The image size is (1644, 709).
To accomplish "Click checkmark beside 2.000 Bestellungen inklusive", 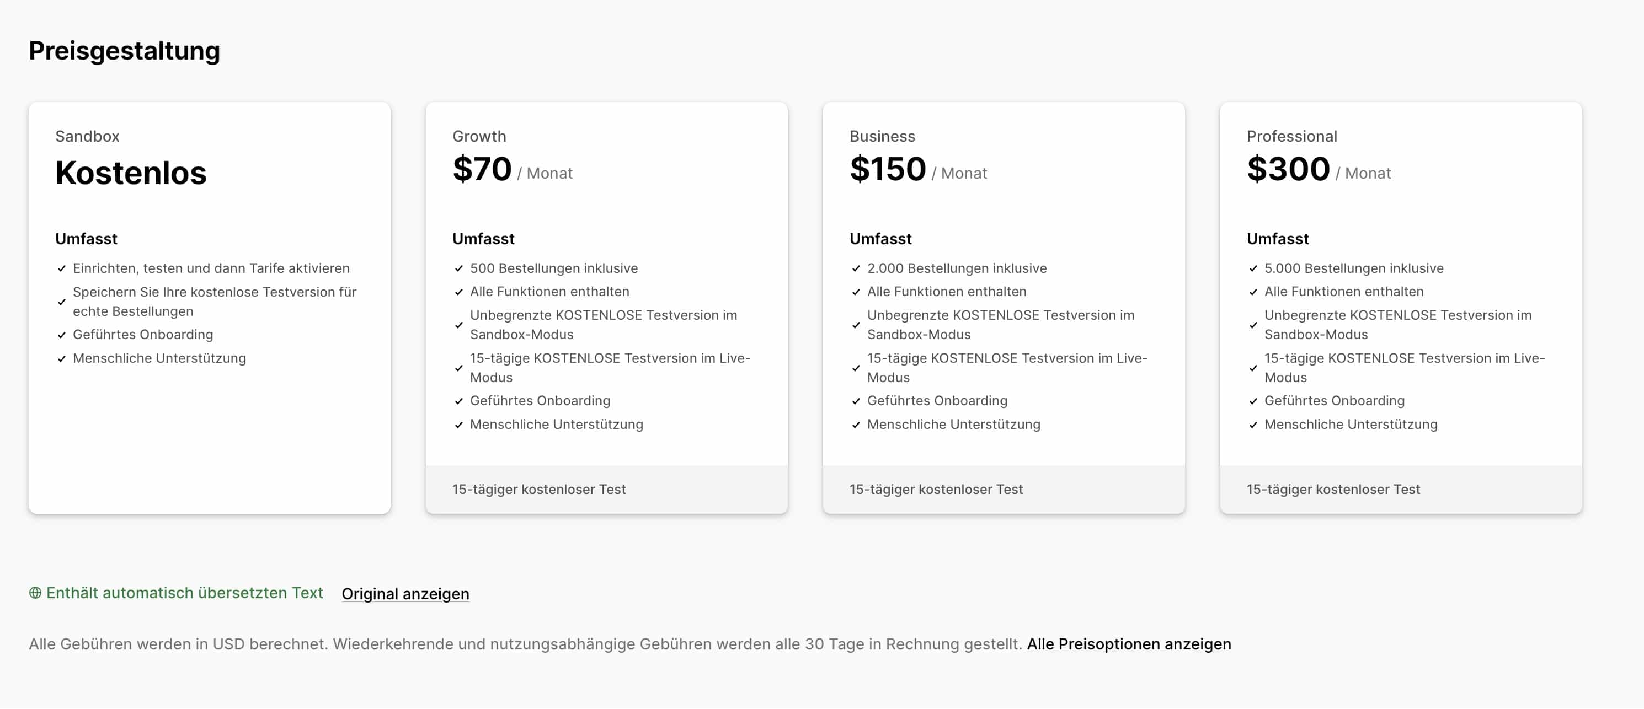I will click(856, 268).
